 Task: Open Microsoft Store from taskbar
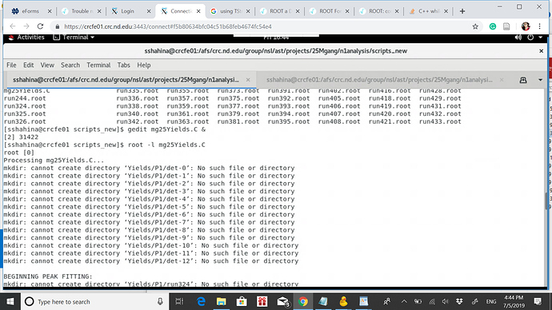pos(242,301)
